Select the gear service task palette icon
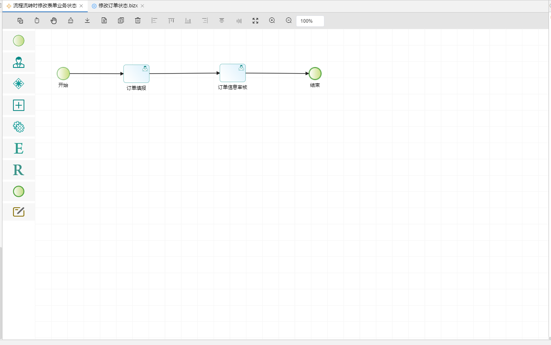 point(19,127)
